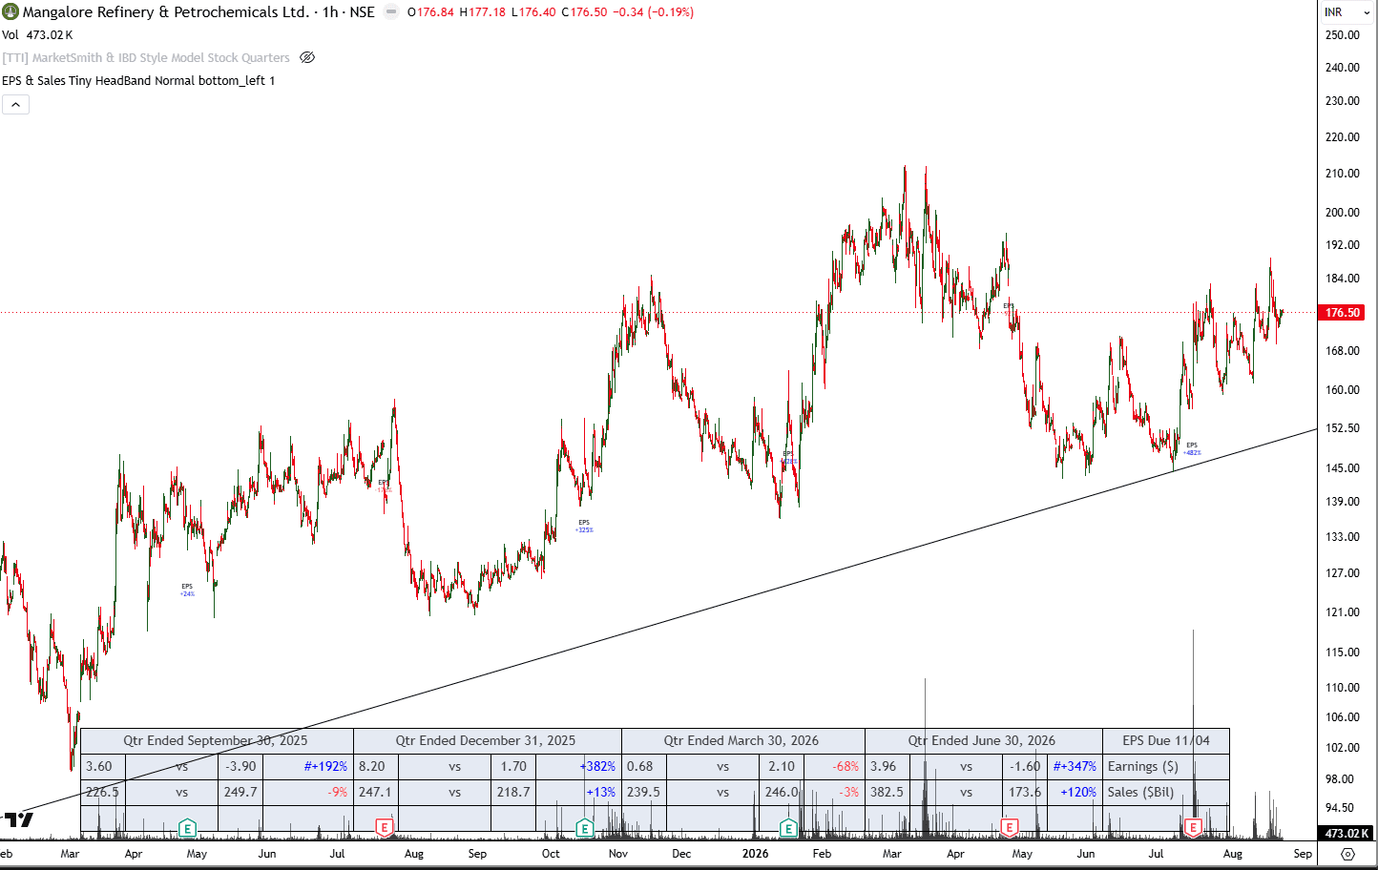Click the Dec label on the time axis
Viewport: 1378px width, 870px height.
(x=681, y=854)
